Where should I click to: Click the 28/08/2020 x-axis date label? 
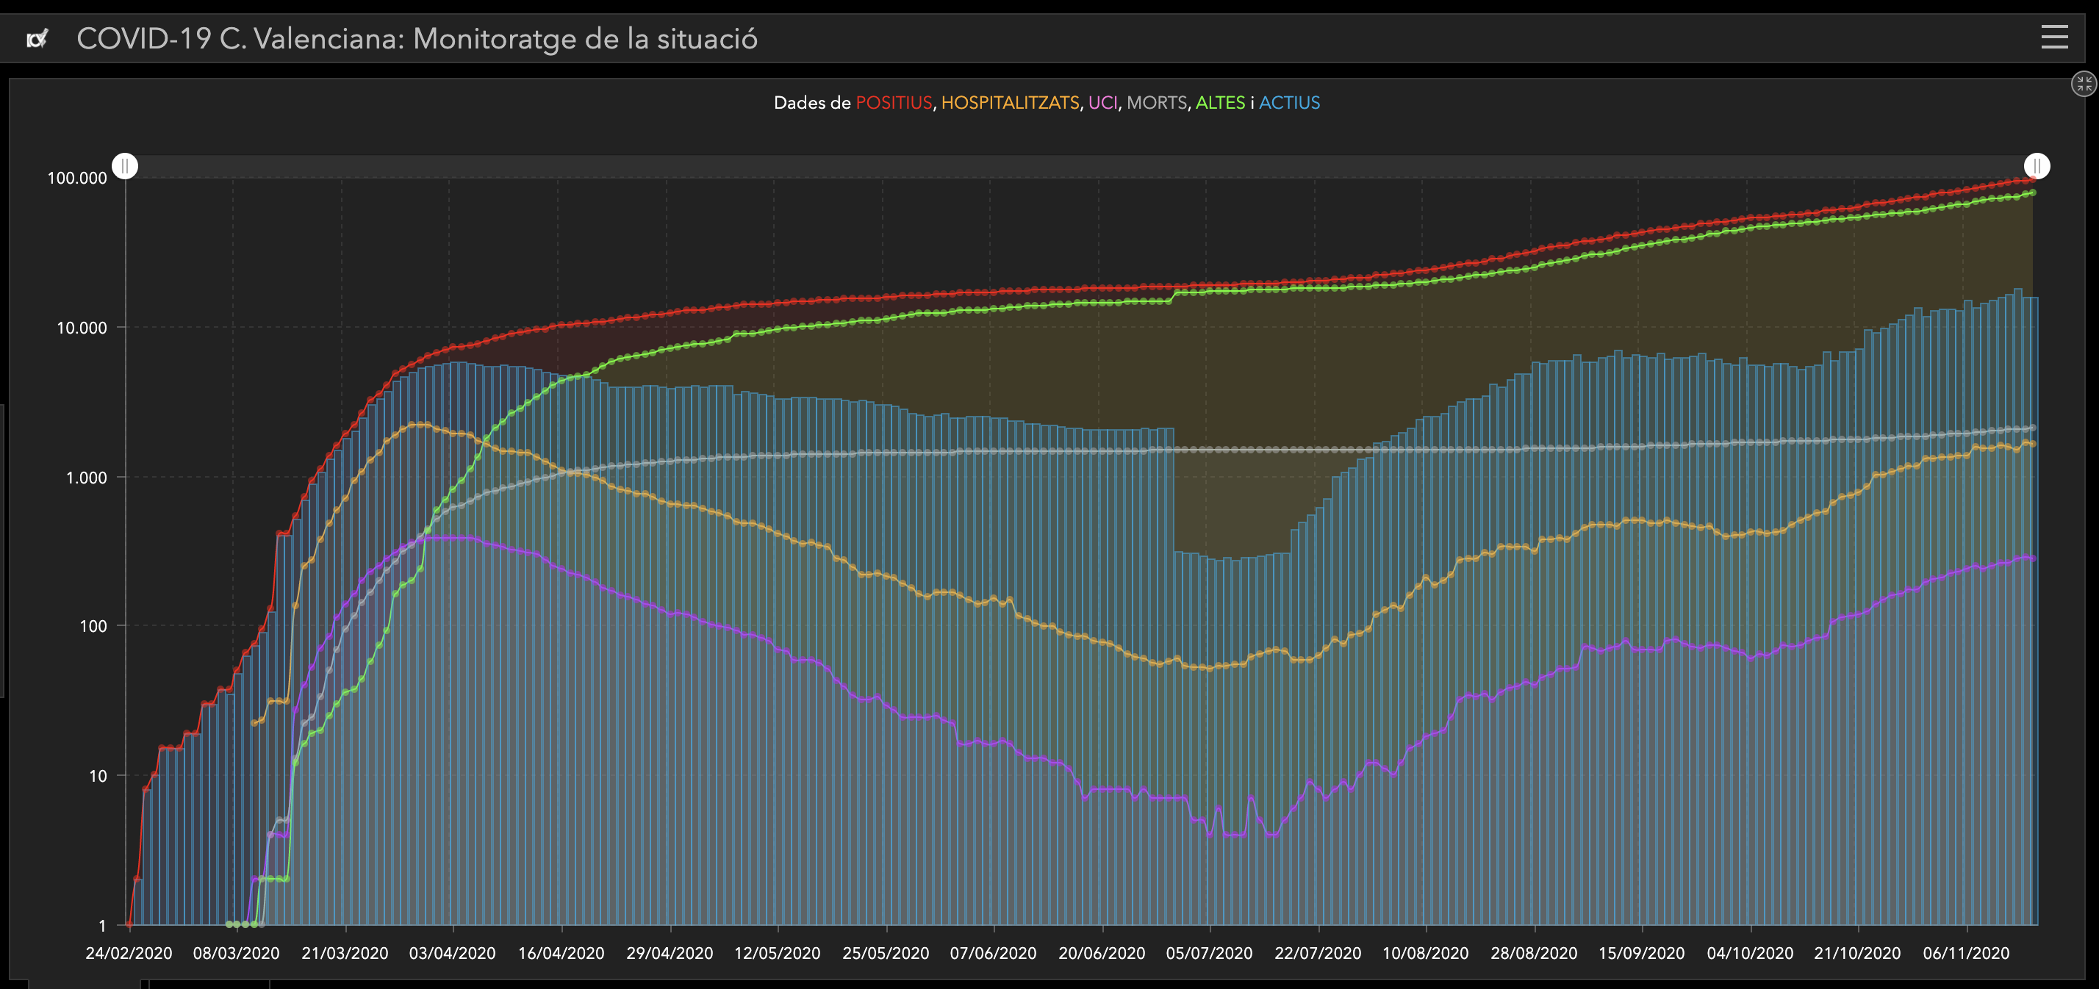point(1534,953)
